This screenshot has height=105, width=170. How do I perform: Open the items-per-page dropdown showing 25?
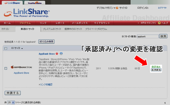coord(11,102)
